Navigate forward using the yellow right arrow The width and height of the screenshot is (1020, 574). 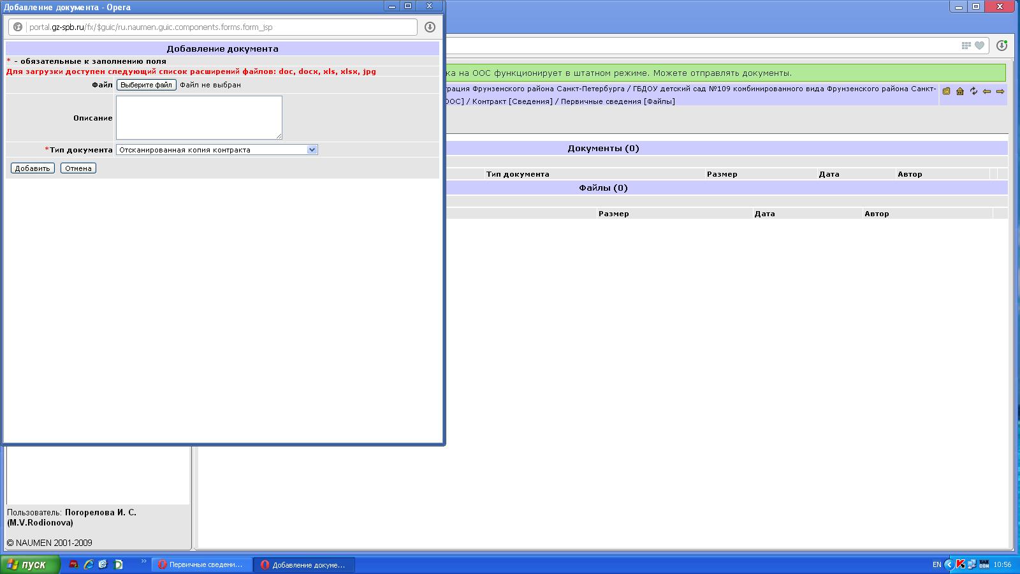point(1000,91)
